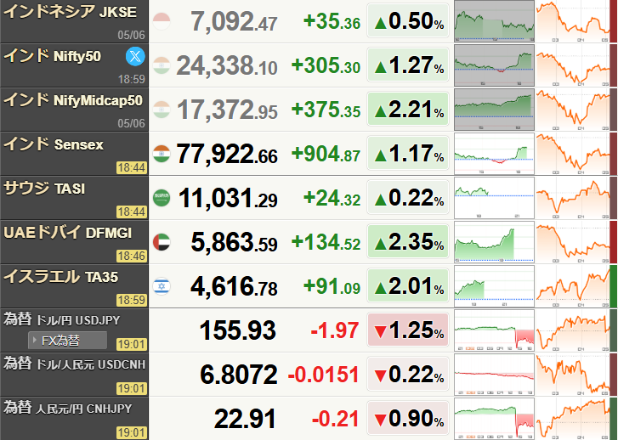Screen dimensions: 618x440
Task: Open CNHJPY orange long-term chart
Action: pos(573,418)
